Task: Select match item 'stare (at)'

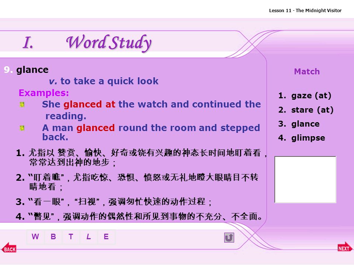Action: (x=306, y=110)
